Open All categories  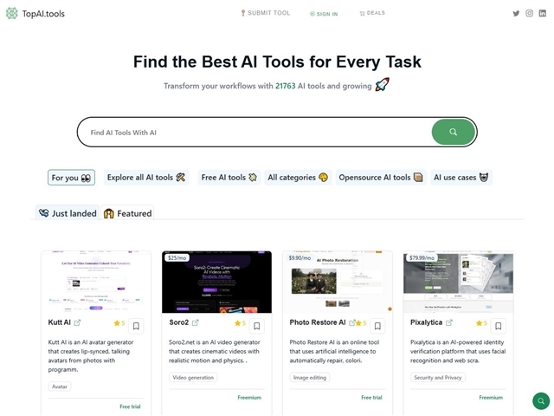pyautogui.click(x=298, y=178)
